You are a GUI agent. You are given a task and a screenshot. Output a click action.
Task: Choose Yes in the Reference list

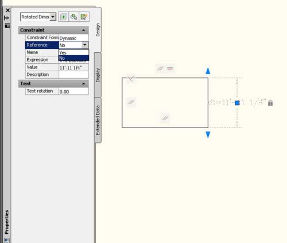tap(73, 52)
